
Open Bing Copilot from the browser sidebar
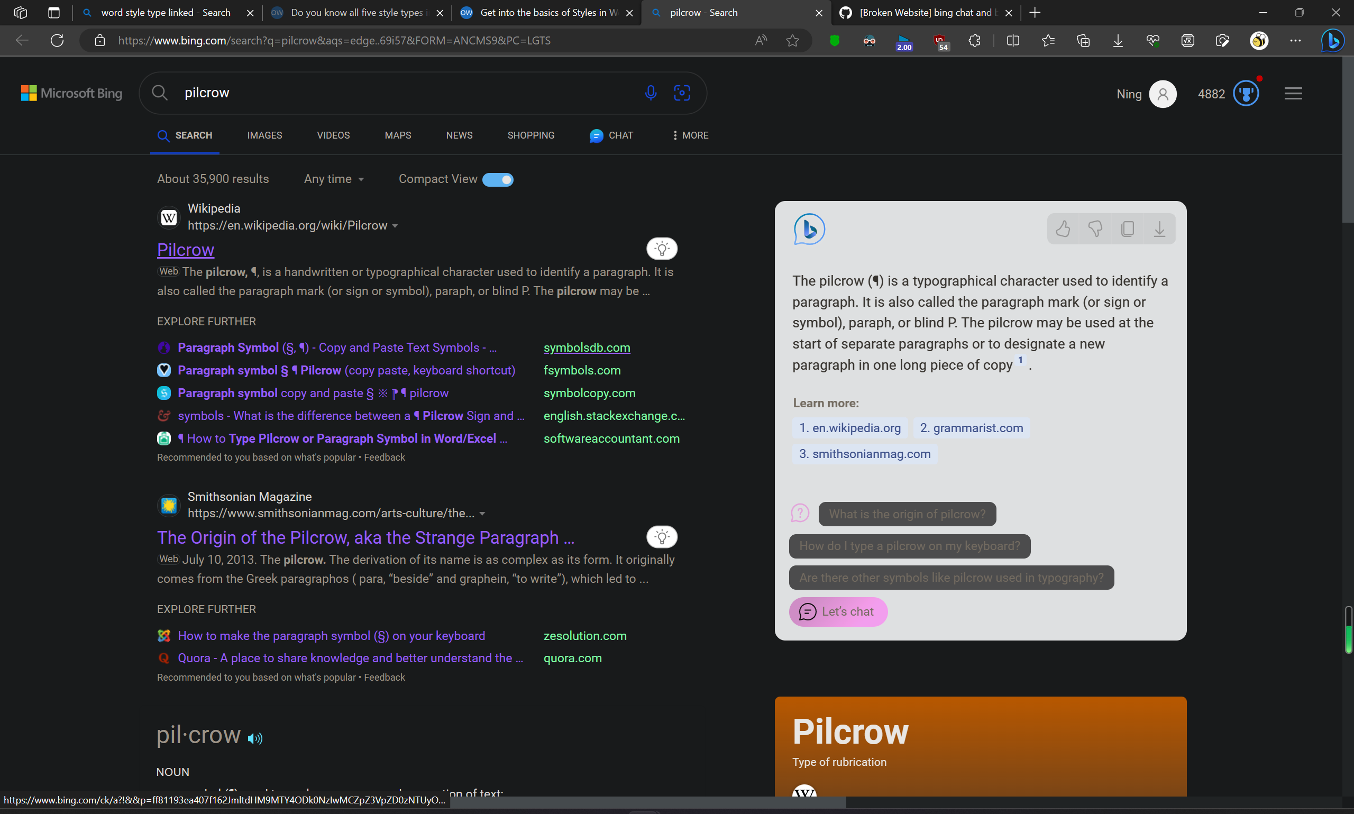(1334, 40)
